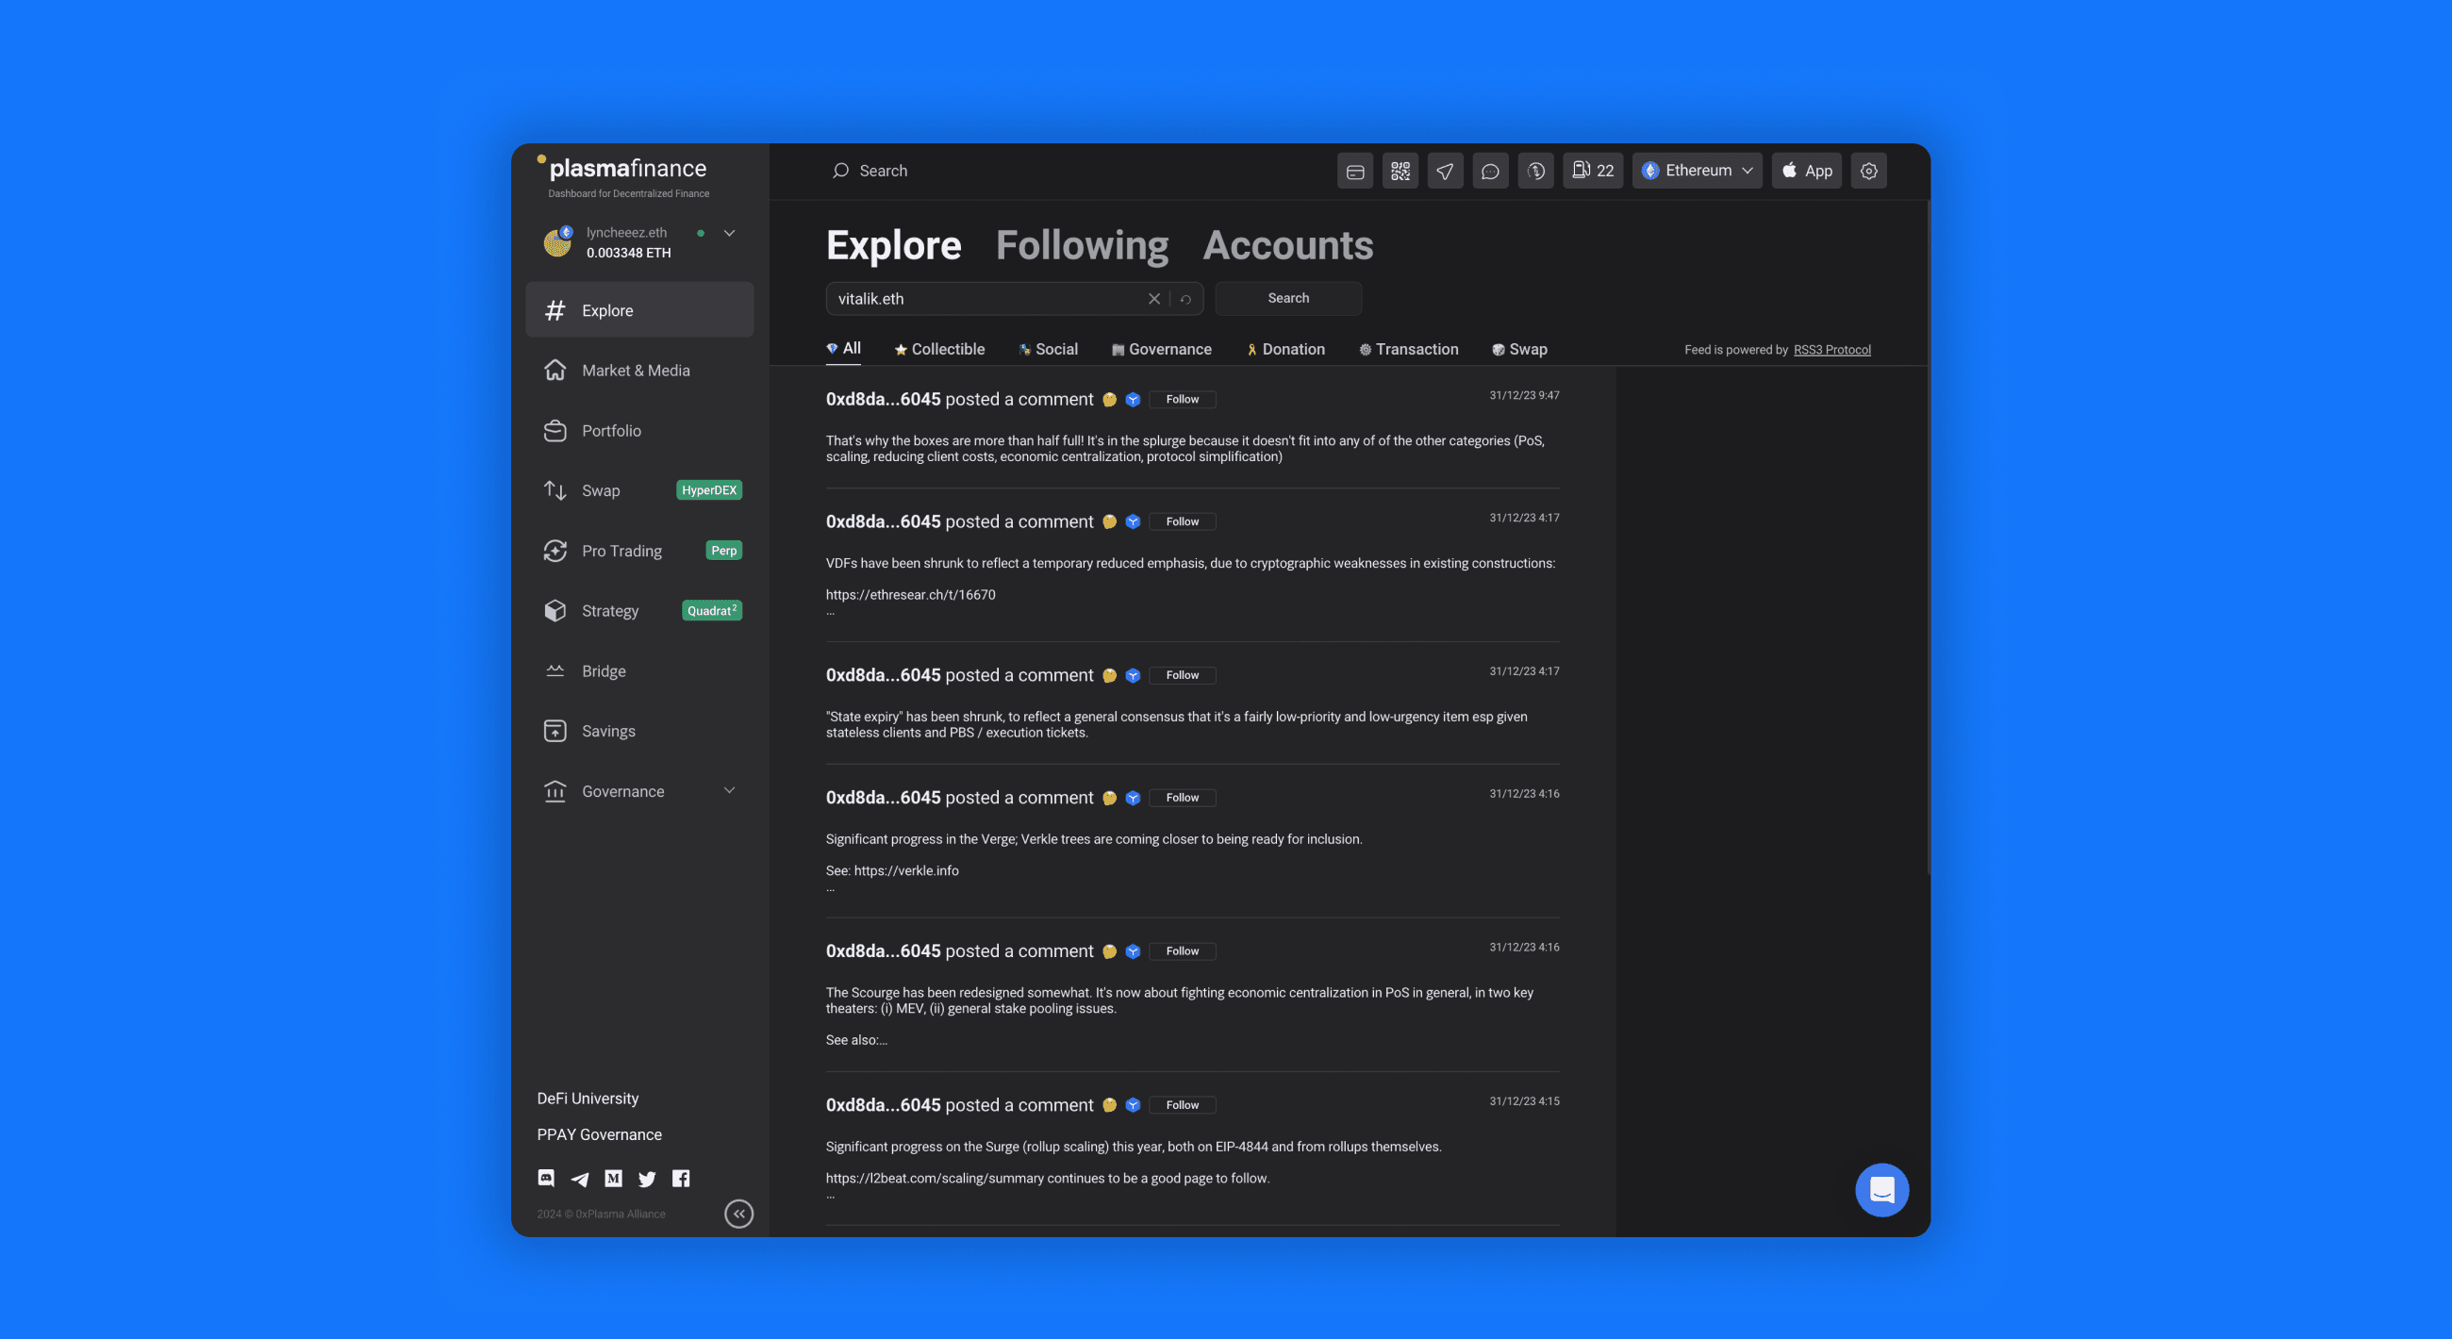Open the Discord social icon
The width and height of the screenshot is (2452, 1339).
[546, 1178]
